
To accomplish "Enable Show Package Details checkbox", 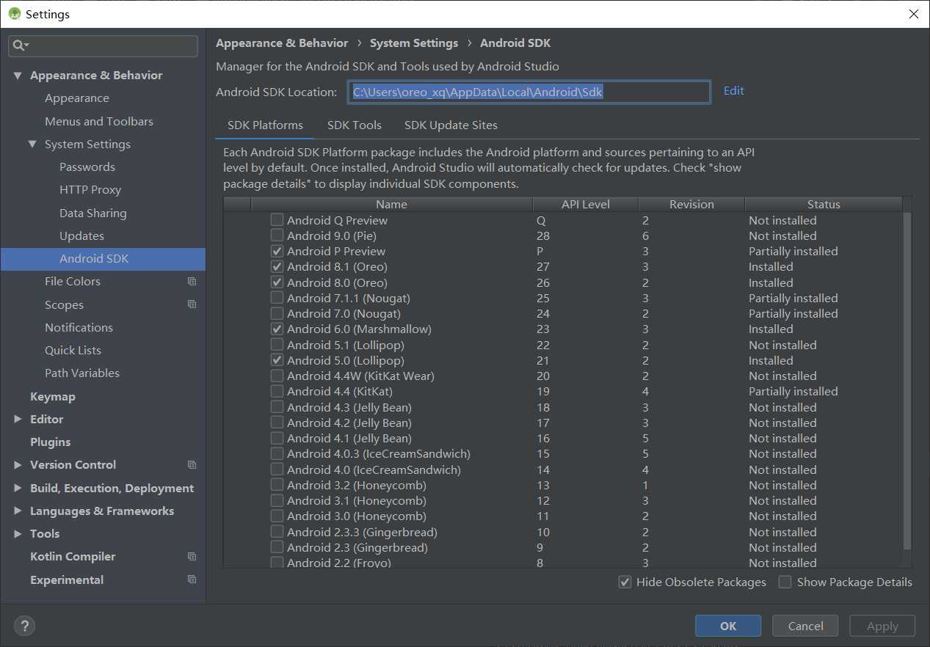I will coord(785,582).
